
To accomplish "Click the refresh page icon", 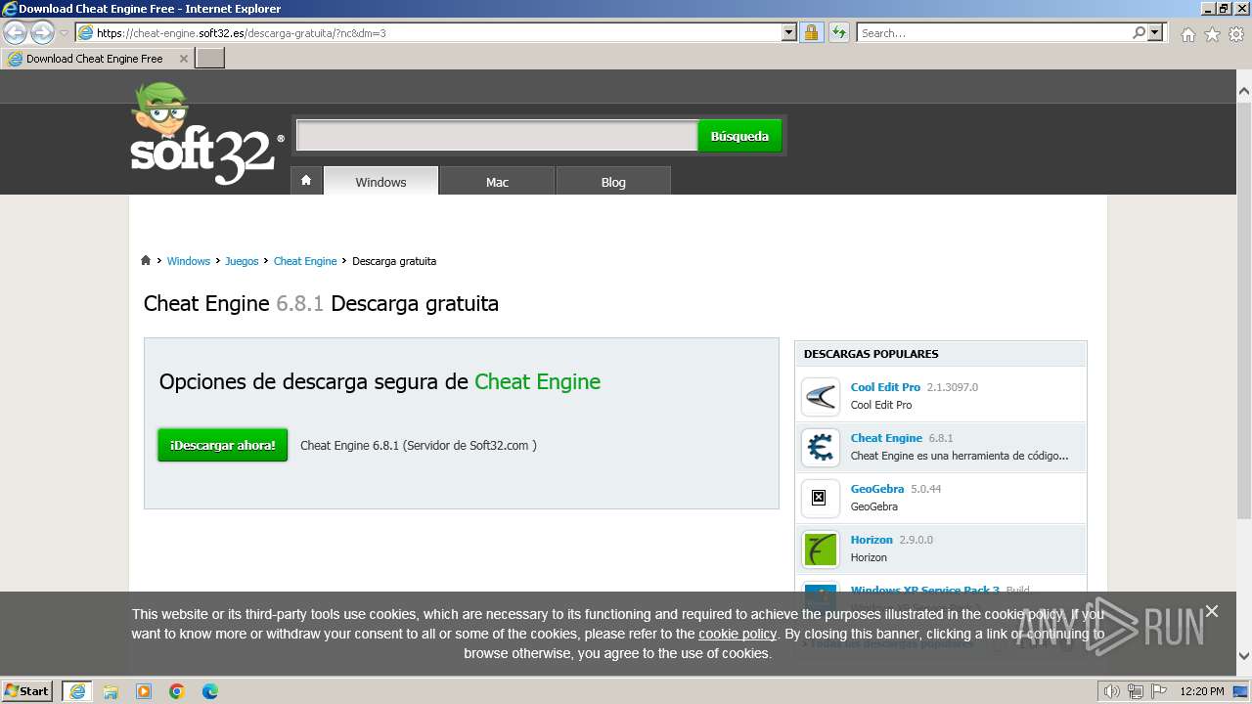I will 839,33.
